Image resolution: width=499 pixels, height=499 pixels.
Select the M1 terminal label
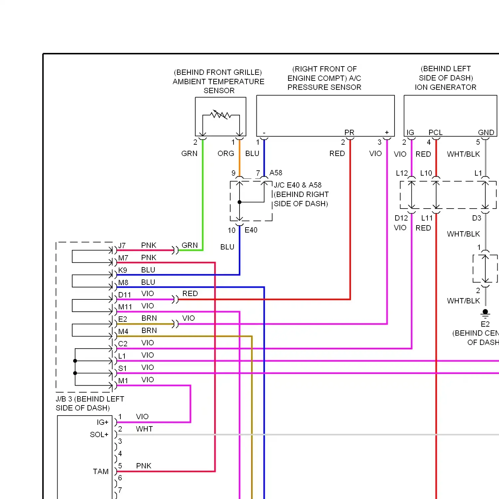[x=123, y=381]
